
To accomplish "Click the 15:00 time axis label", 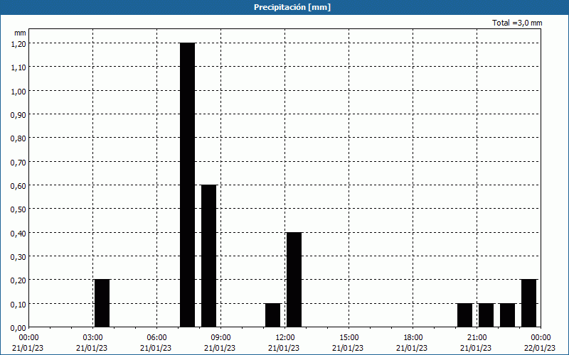I will tap(349, 338).
